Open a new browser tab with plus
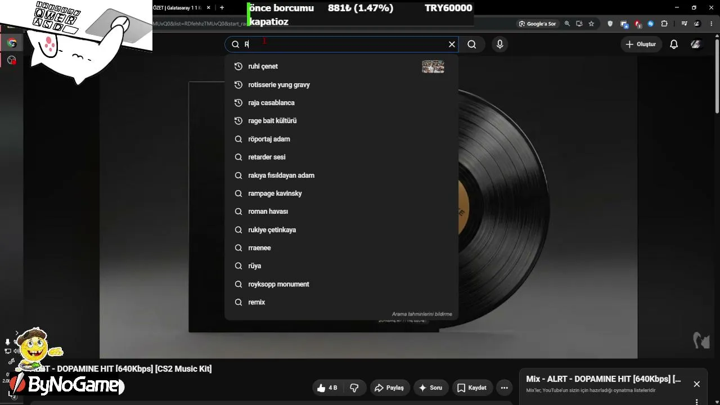This screenshot has width=720, height=405. point(222,8)
